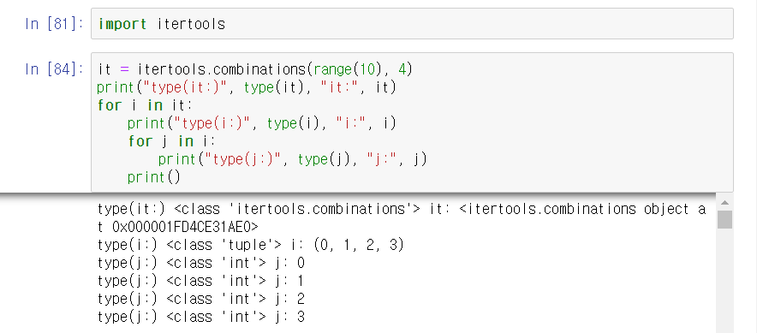Click the line 'it = itertools.combinations(range(10), 4)'

pyautogui.click(x=255, y=69)
